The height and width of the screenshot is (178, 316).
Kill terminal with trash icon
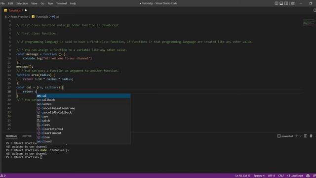(x=311, y=136)
